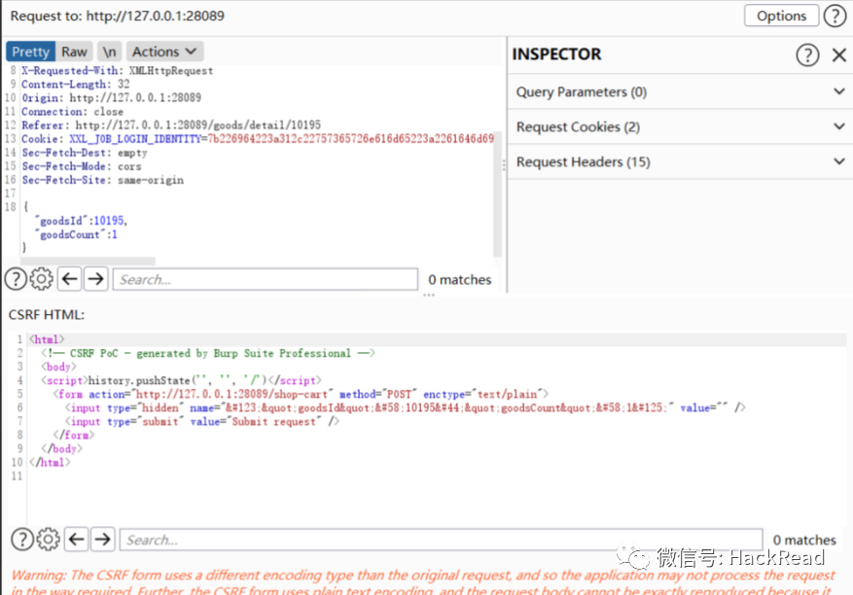Click the Origin header line
The height and width of the screenshot is (595, 853).
111,98
